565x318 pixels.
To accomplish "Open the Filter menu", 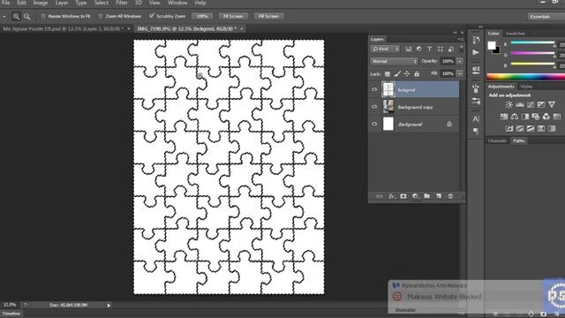I will pyautogui.click(x=122, y=3).
